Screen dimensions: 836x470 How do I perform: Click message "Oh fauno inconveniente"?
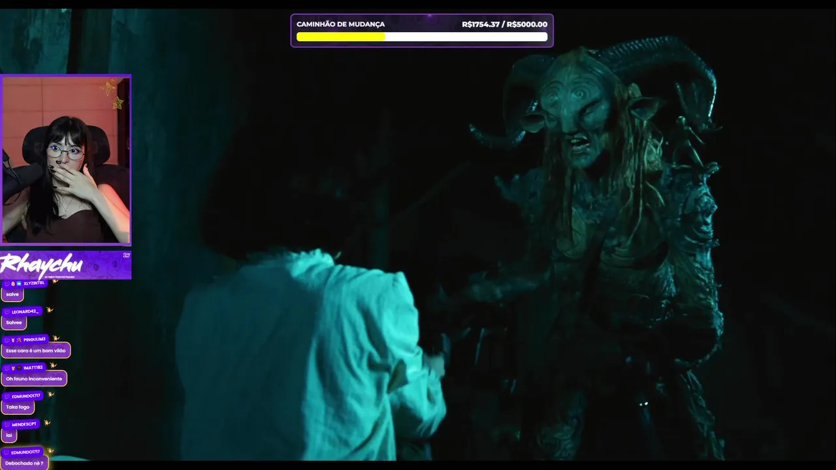click(x=34, y=379)
